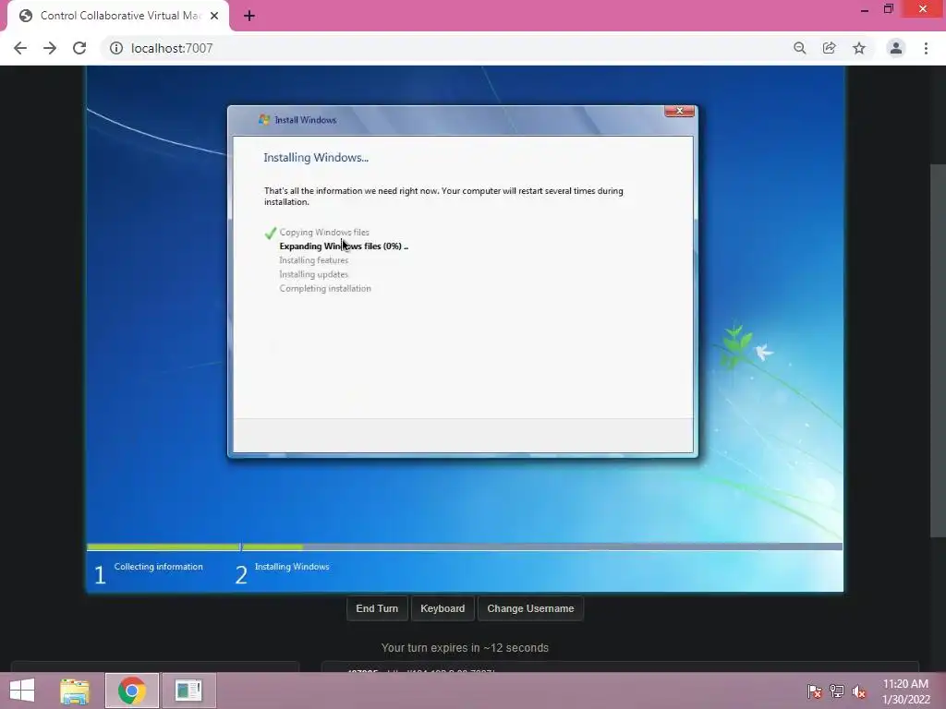The width and height of the screenshot is (946, 709).
Task: Open a new browser tab
Action: 249,16
